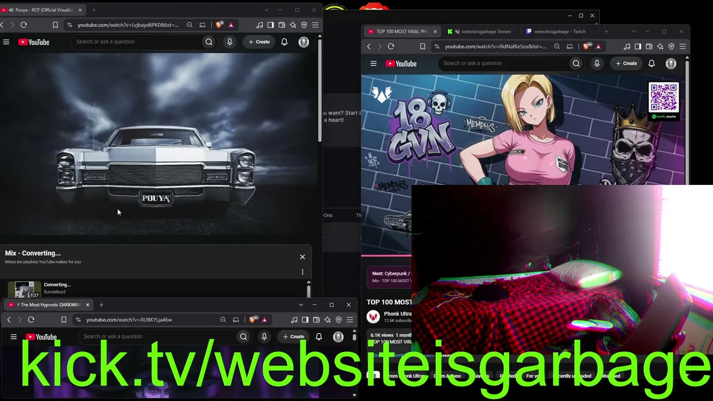Viewport: 713px width, 401px height.
Task: Bookmark the Pouya video page
Action: tap(55, 25)
